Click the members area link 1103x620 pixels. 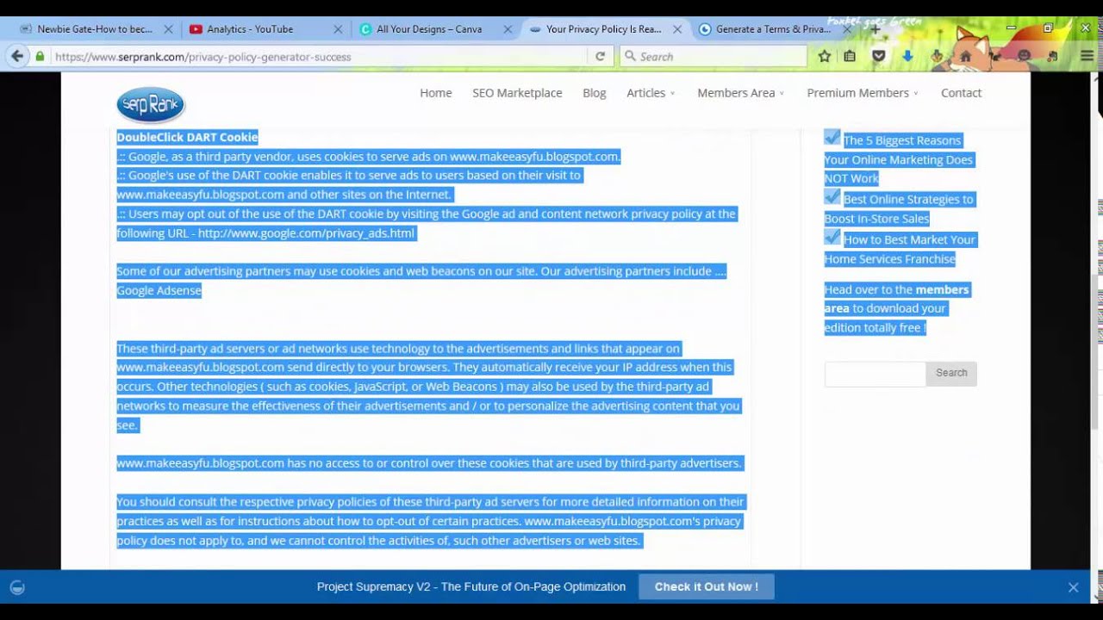[896, 299]
